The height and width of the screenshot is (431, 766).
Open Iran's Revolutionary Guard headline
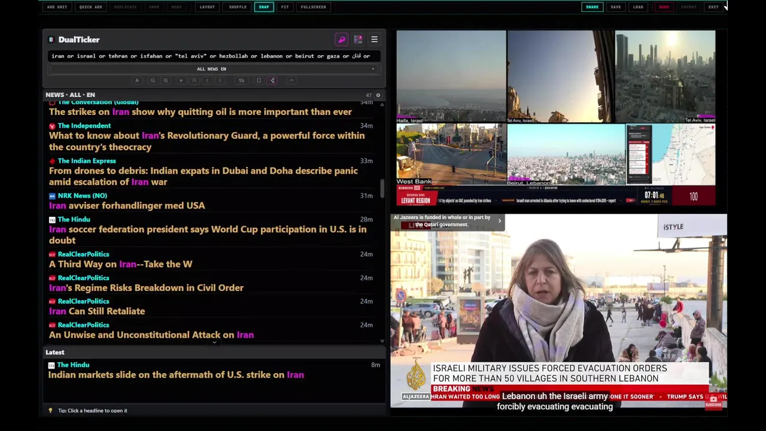(207, 141)
